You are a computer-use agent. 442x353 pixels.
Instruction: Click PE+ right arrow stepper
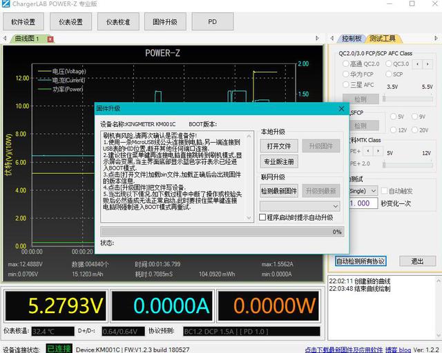pyautogui.click(x=378, y=152)
